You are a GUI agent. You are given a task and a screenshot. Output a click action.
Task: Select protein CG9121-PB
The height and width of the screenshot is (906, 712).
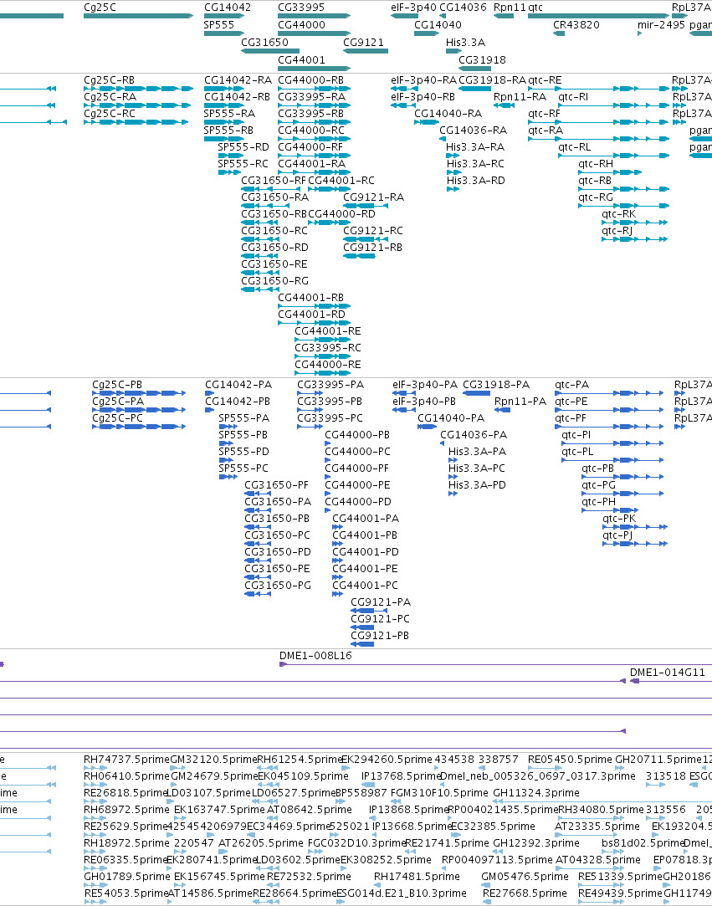pyautogui.click(x=380, y=636)
